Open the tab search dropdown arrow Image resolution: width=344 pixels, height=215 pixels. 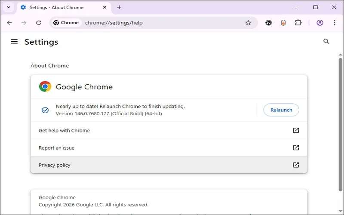[x=9, y=7]
